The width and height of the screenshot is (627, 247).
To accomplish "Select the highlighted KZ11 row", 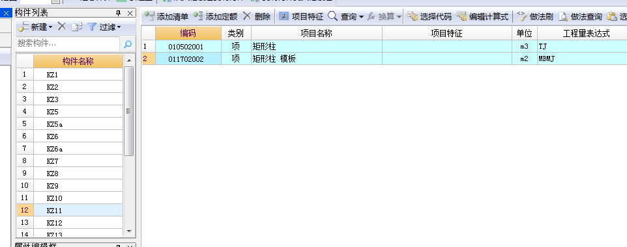I will pyautogui.click(x=78, y=211).
